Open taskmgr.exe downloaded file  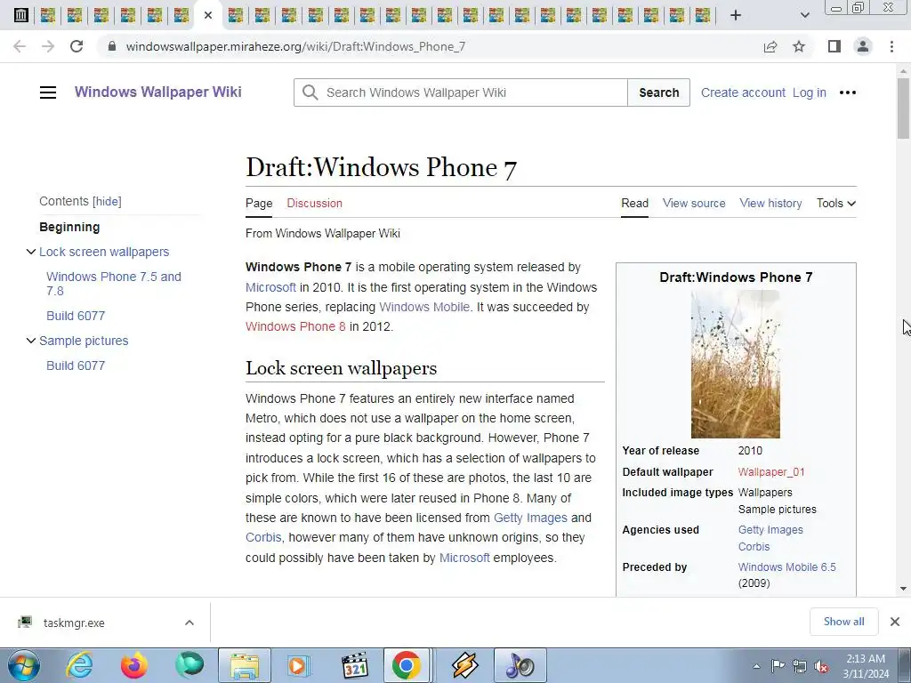(x=74, y=623)
